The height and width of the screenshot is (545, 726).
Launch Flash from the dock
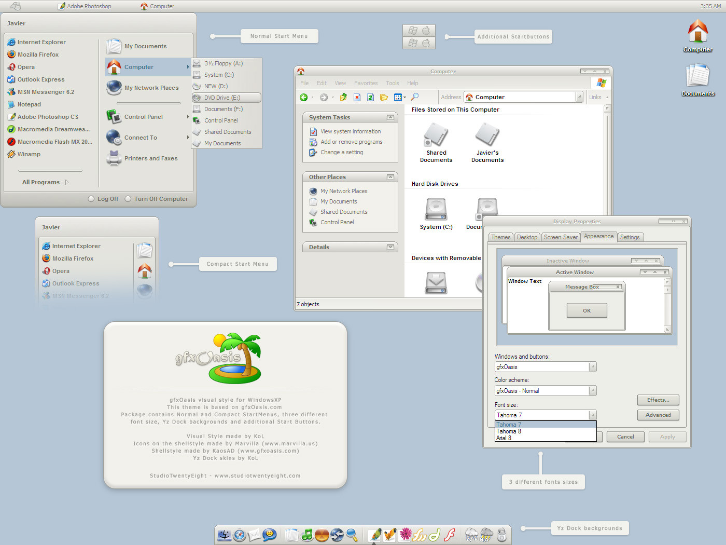coord(450,535)
